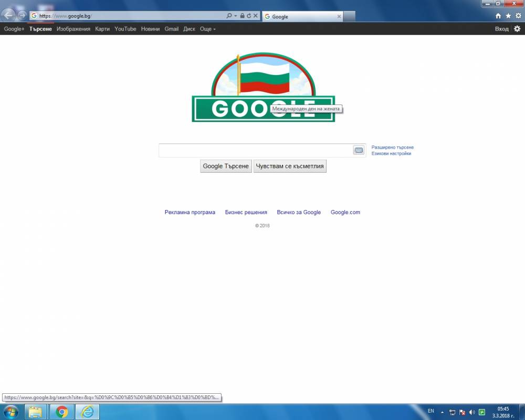The height and width of the screenshot is (420, 525).
Task: Click the Show Desktop strip on taskbar
Action: pos(522,412)
